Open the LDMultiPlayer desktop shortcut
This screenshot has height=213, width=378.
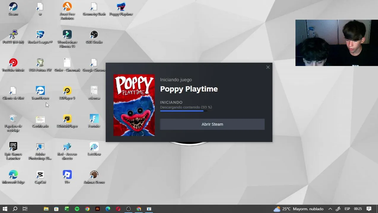[x=67, y=121]
